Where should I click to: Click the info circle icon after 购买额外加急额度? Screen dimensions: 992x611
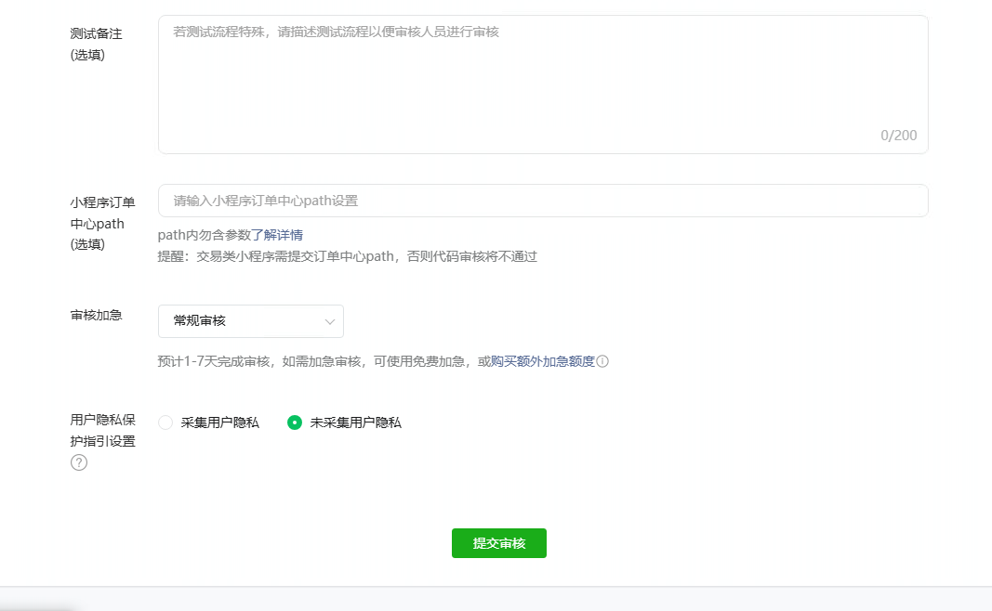tap(604, 362)
